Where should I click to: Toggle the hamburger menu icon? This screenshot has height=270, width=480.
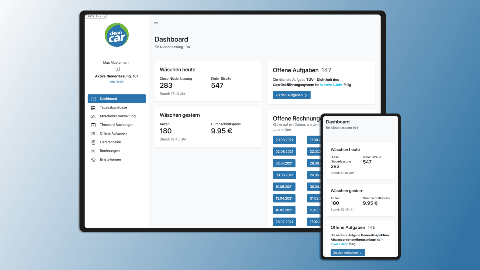tap(156, 24)
